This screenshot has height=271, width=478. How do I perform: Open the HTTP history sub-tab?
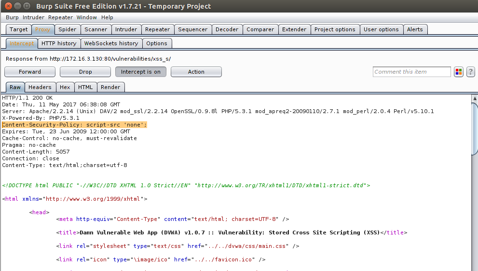click(59, 43)
